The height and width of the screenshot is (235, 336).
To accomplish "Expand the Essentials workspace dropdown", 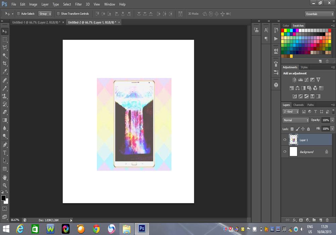I will [319, 14].
